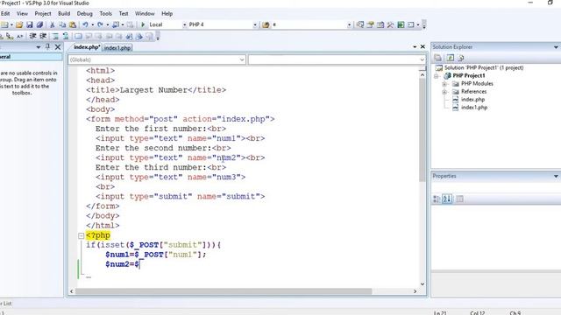Collapse the PHP Project1 tree node

click(437, 76)
